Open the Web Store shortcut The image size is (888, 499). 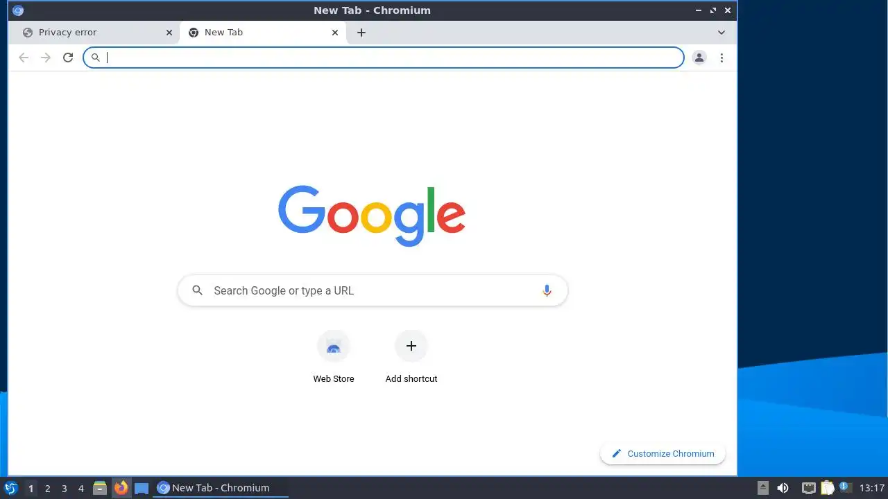334,356
